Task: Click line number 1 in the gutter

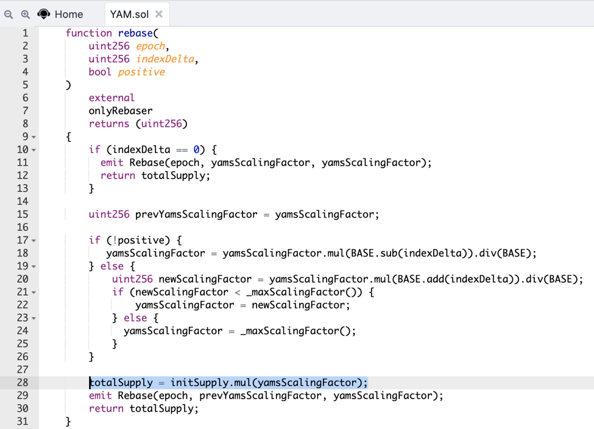Action: click(25, 33)
